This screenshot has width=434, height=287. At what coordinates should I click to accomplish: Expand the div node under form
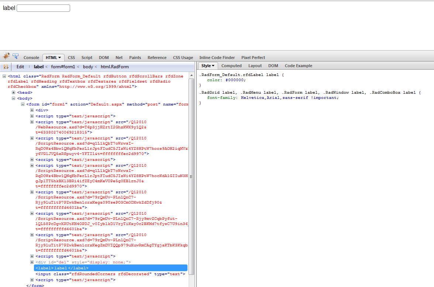(x=32, y=110)
